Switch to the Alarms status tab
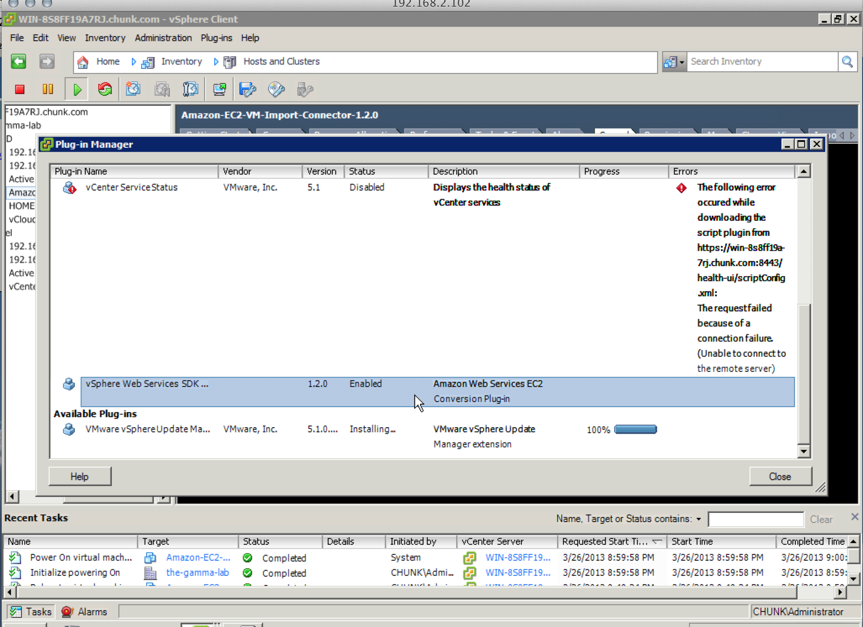This screenshot has width=863, height=627. pos(84,611)
